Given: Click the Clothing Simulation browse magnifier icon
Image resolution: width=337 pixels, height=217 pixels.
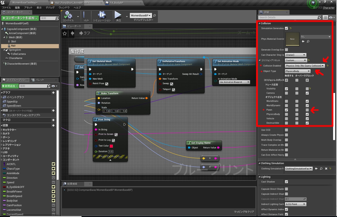Looking at the screenshot, I should click(x=321, y=168).
